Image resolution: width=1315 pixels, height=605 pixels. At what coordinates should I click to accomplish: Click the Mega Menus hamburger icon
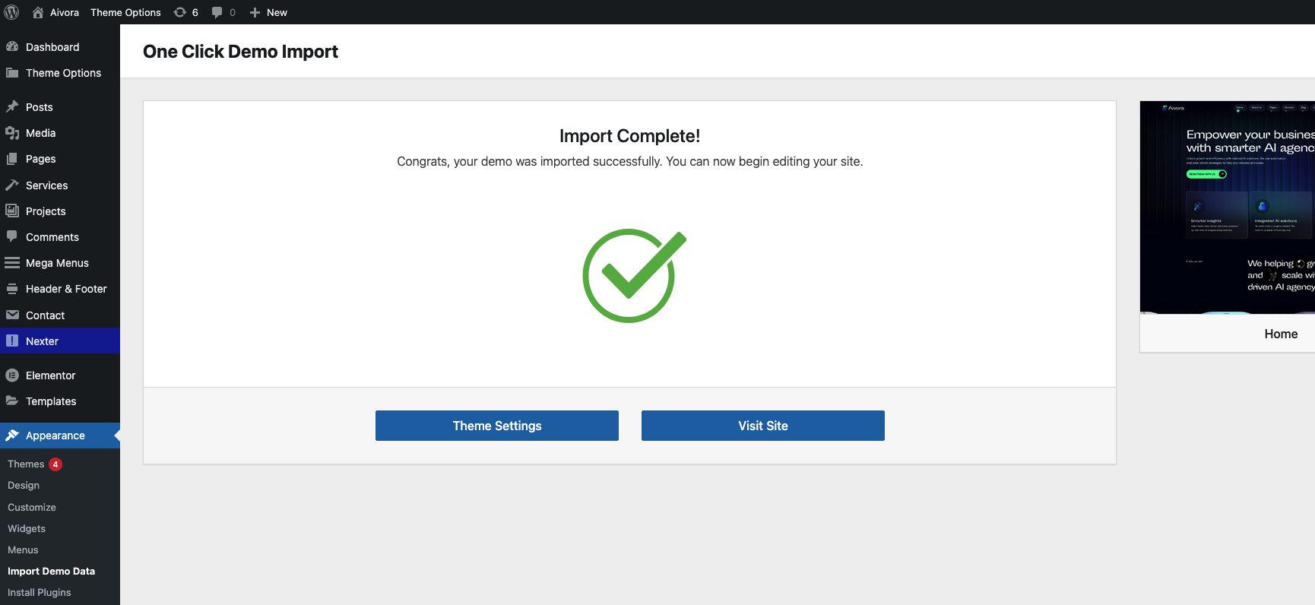pyautogui.click(x=12, y=263)
